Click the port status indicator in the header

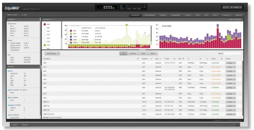(x=107, y=8)
